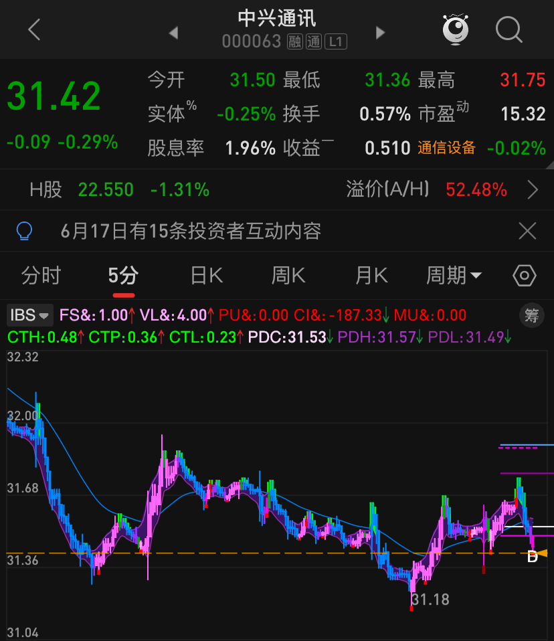This screenshot has width=554, height=641.
Task: Open the robot assistant icon
Action: pos(456,29)
